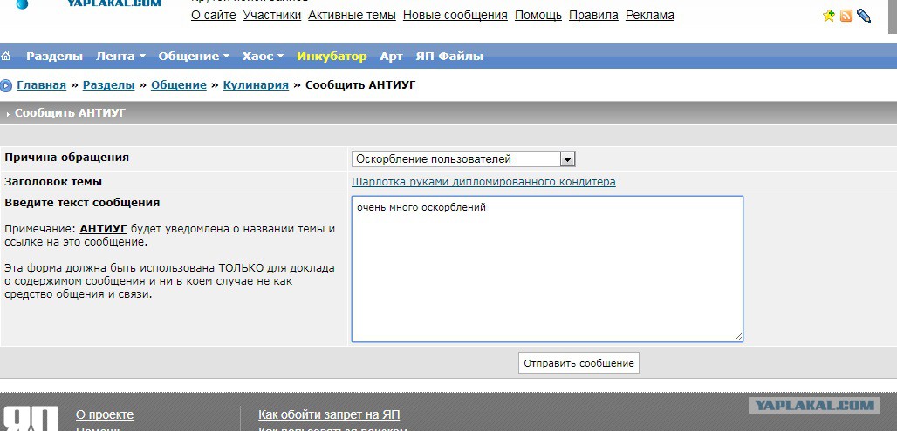
Task: Open Как обойти запрет на ЯП
Action: click(329, 414)
